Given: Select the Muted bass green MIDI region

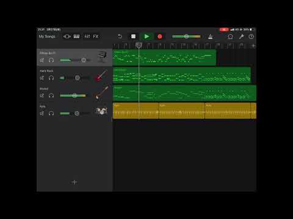Looking at the screenshot, I should pyautogui.click(x=184, y=93).
